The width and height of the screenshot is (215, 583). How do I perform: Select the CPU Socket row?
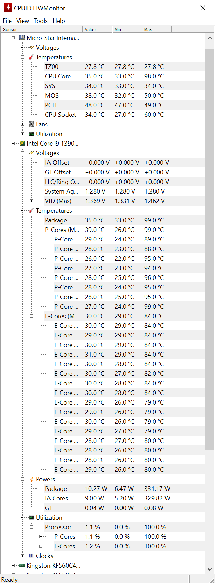coord(125,115)
